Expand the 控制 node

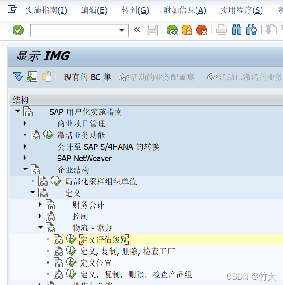[40, 216]
